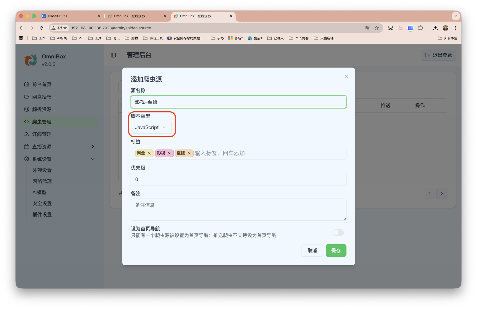The height and width of the screenshot is (309, 477).
Task: Open the JavaScript script type dropdown
Action: pos(151,127)
